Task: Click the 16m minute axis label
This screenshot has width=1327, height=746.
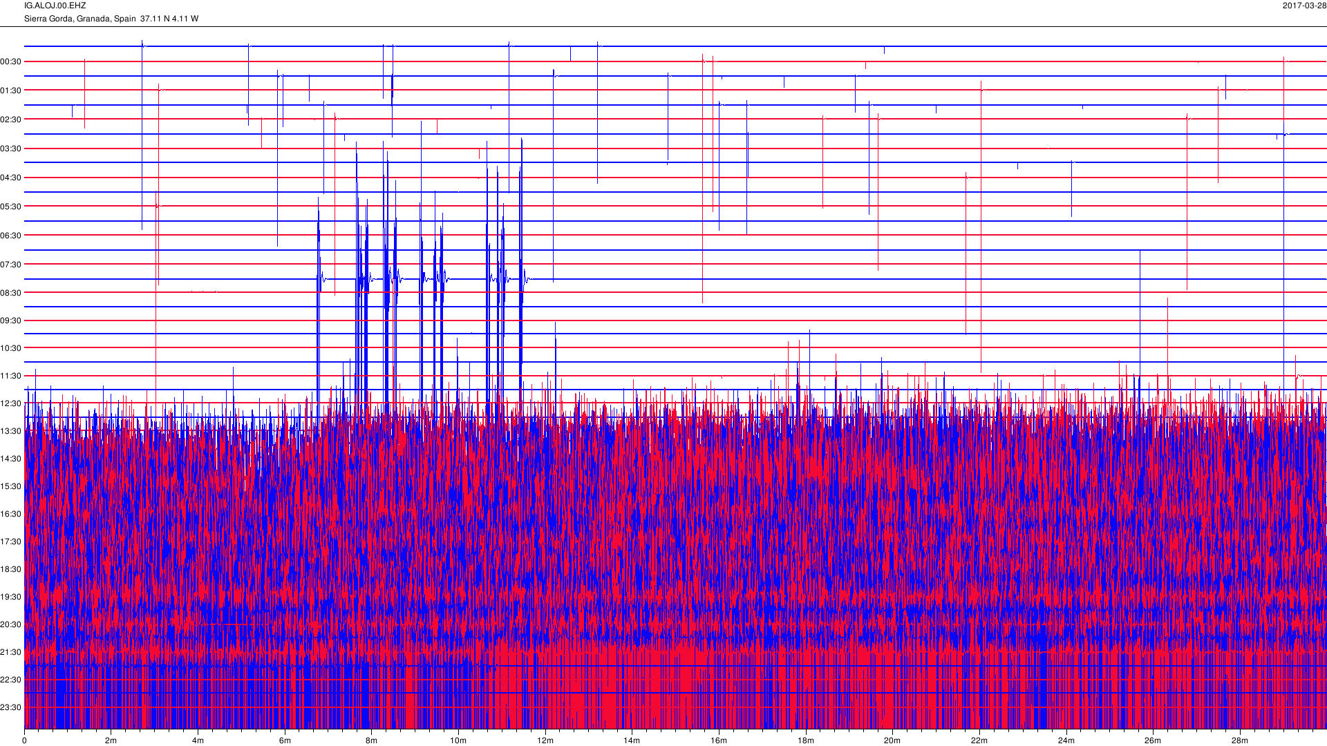Action: pos(719,740)
